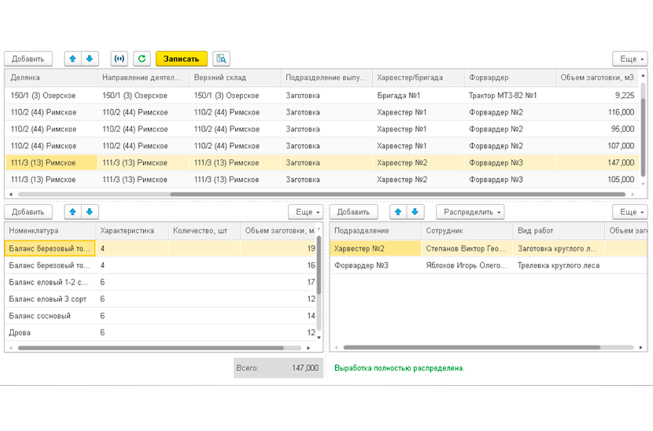Open Еще dropdown above Номенклатура table

click(306, 211)
